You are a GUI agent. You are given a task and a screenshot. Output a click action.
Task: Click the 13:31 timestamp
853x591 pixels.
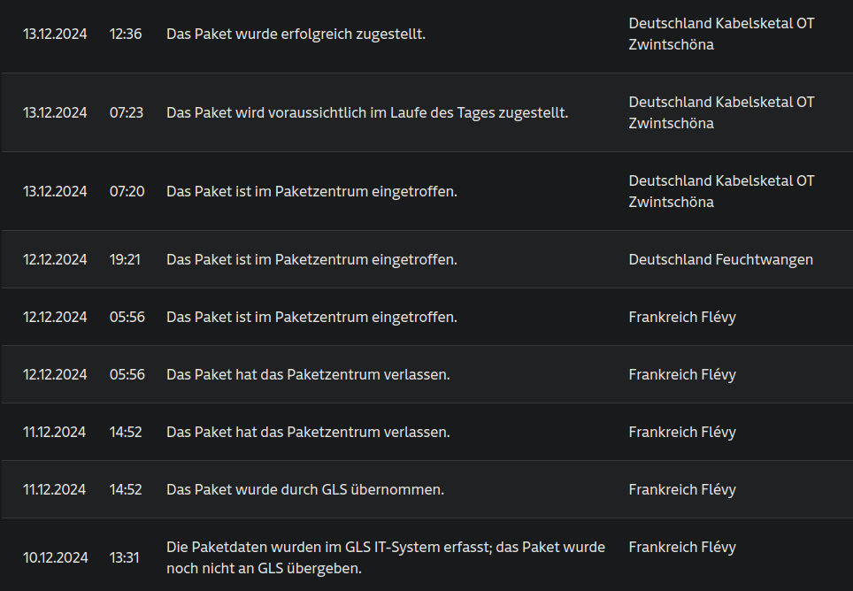[125, 557]
